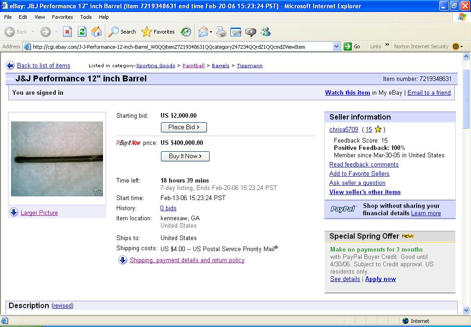Open the Tools menu
Screen dimensions: 471x327
click(86, 17)
